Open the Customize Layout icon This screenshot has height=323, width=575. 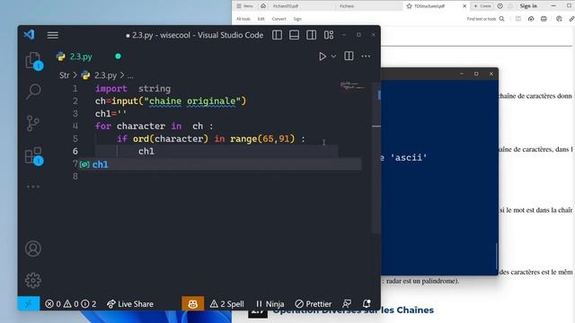(329, 35)
